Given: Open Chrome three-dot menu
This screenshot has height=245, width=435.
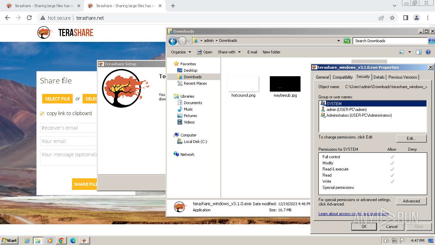Looking at the screenshot, I should coord(428,18).
